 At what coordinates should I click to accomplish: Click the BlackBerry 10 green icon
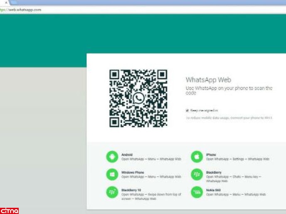112,192
